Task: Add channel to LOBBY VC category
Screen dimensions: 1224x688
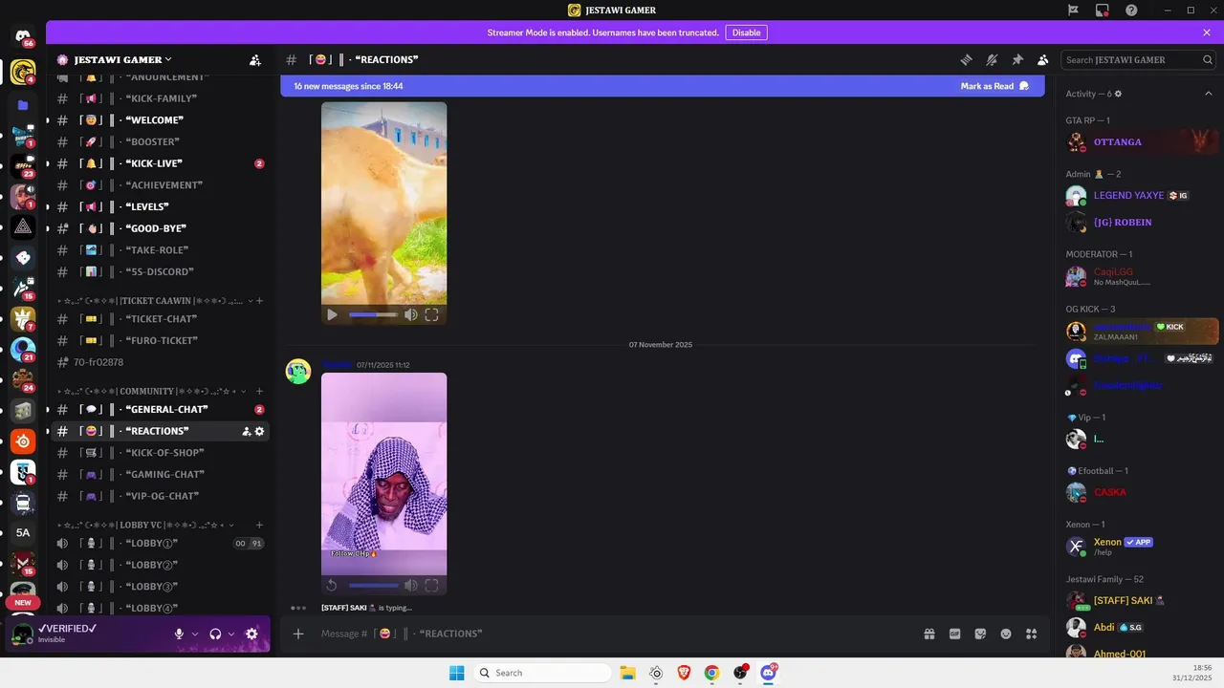Action: coord(259,525)
